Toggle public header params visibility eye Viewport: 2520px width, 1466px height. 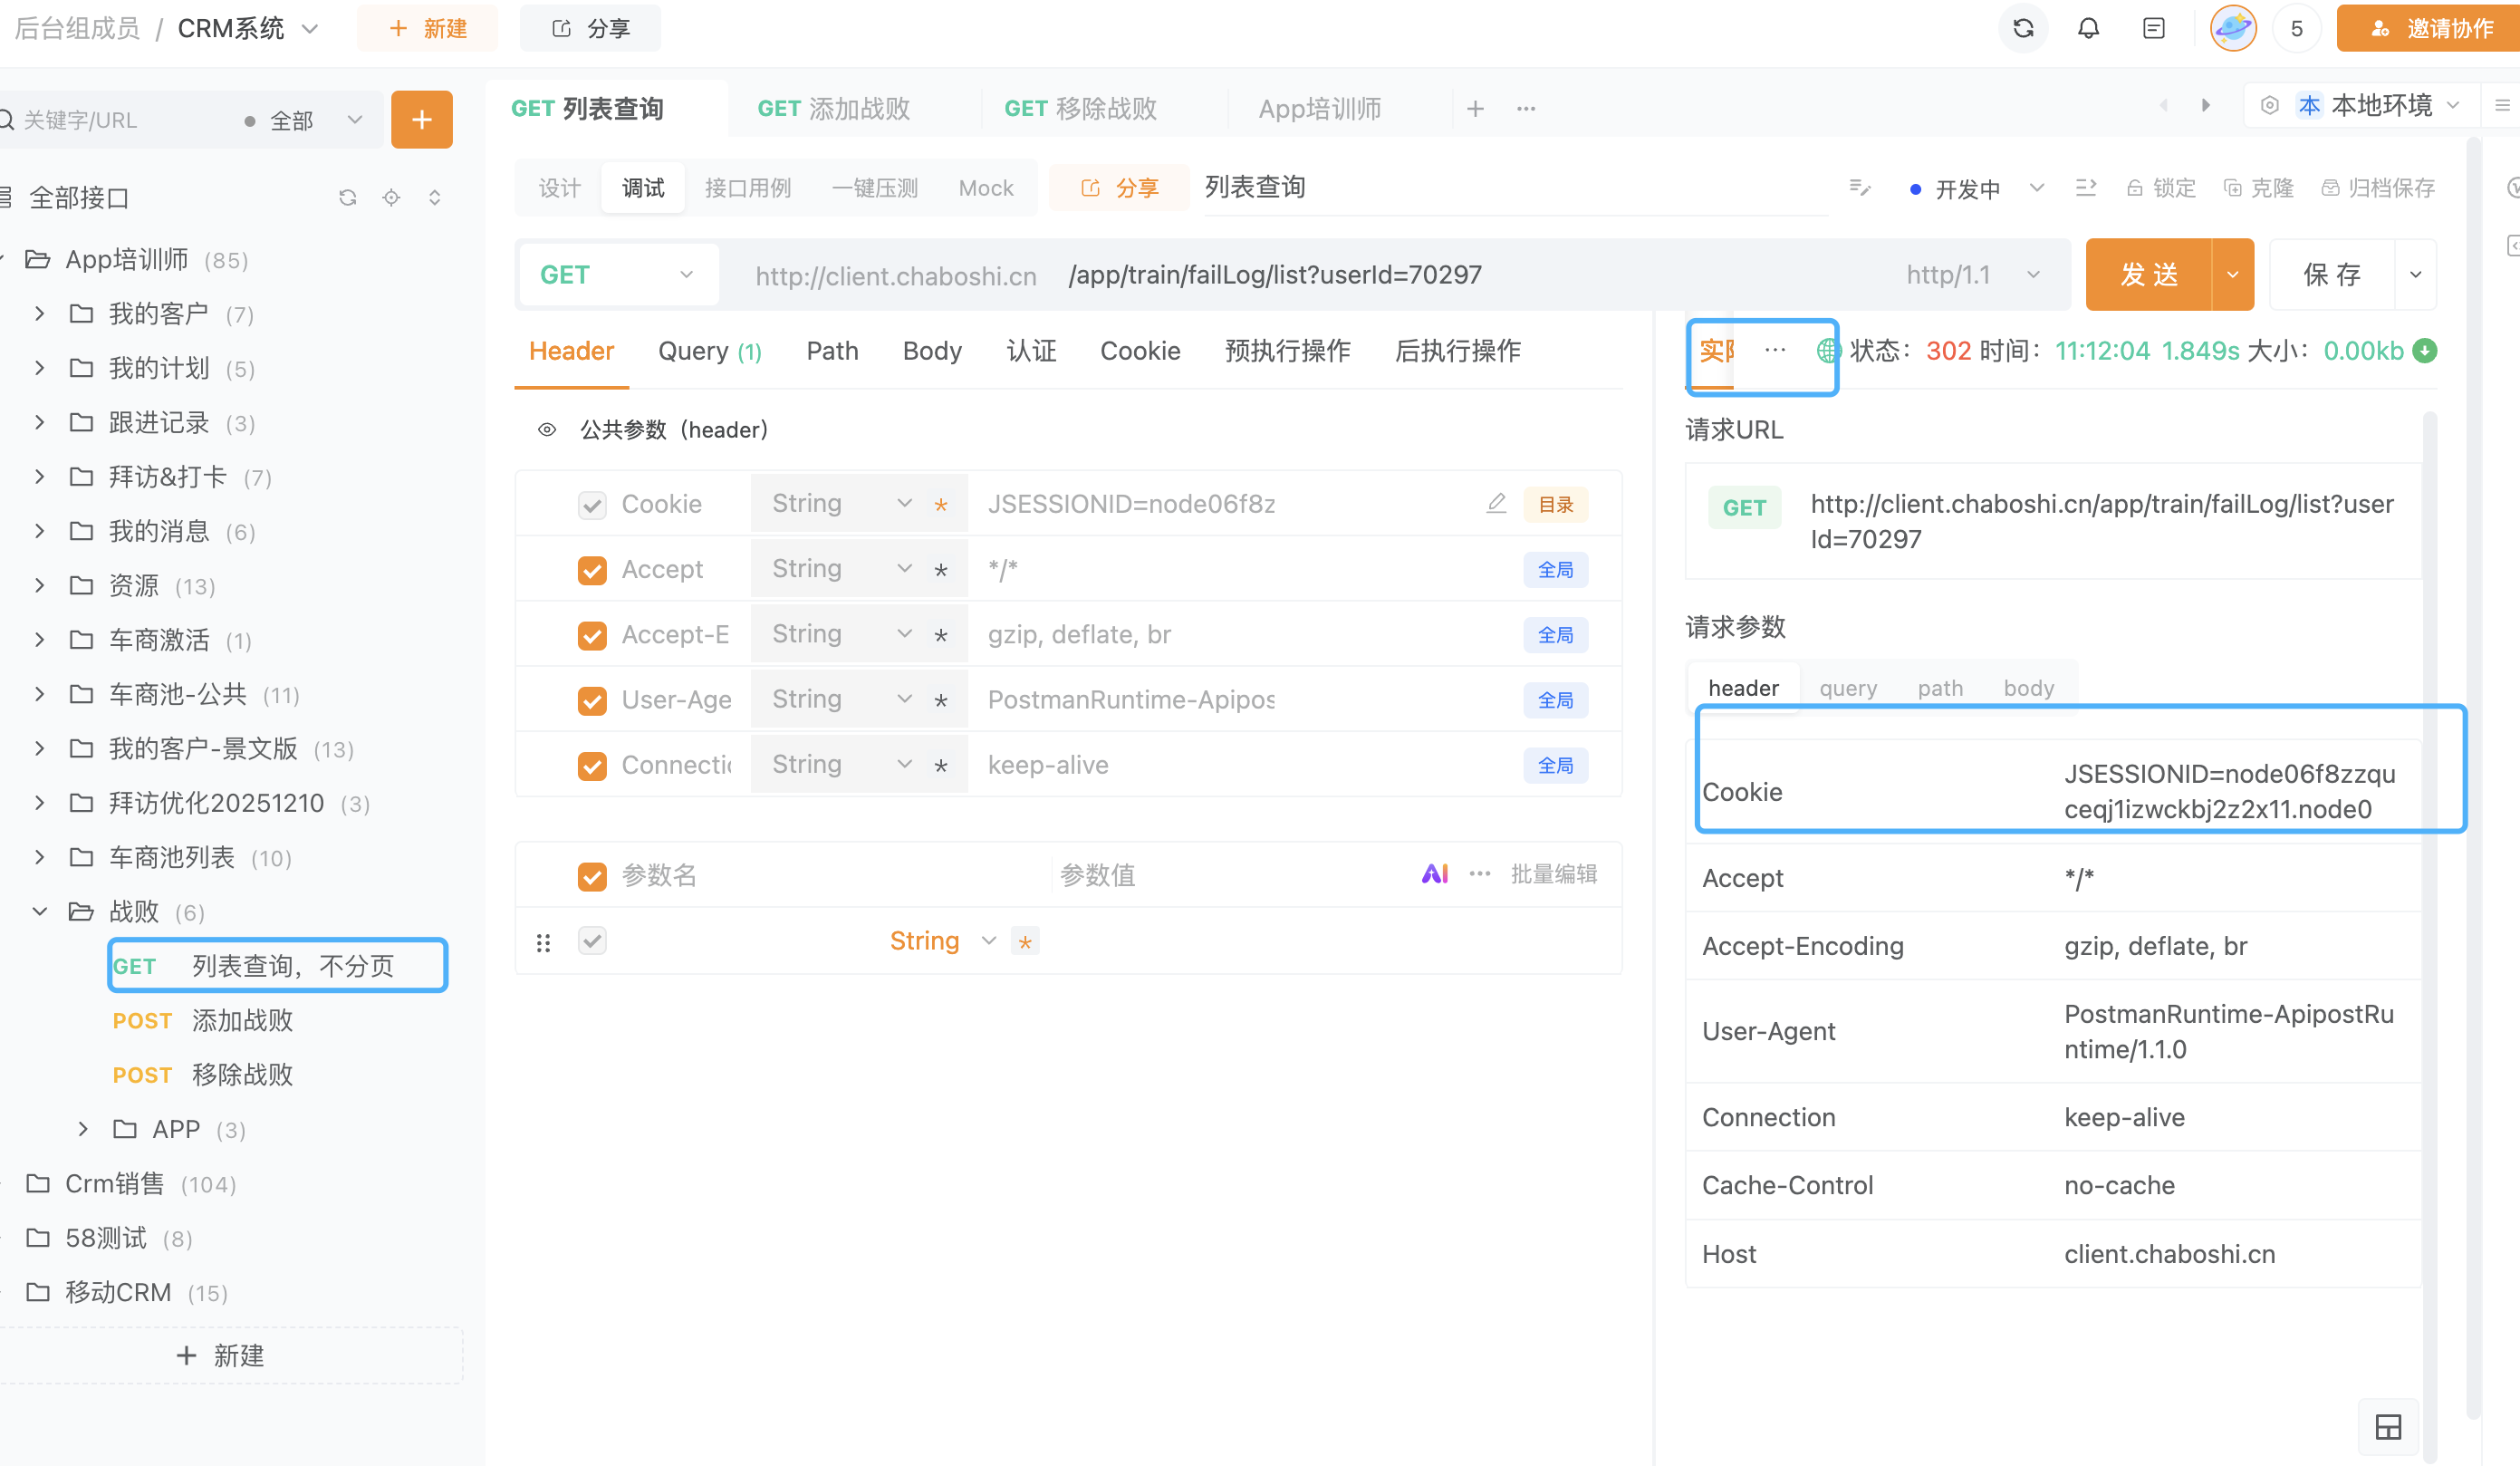pyautogui.click(x=547, y=430)
